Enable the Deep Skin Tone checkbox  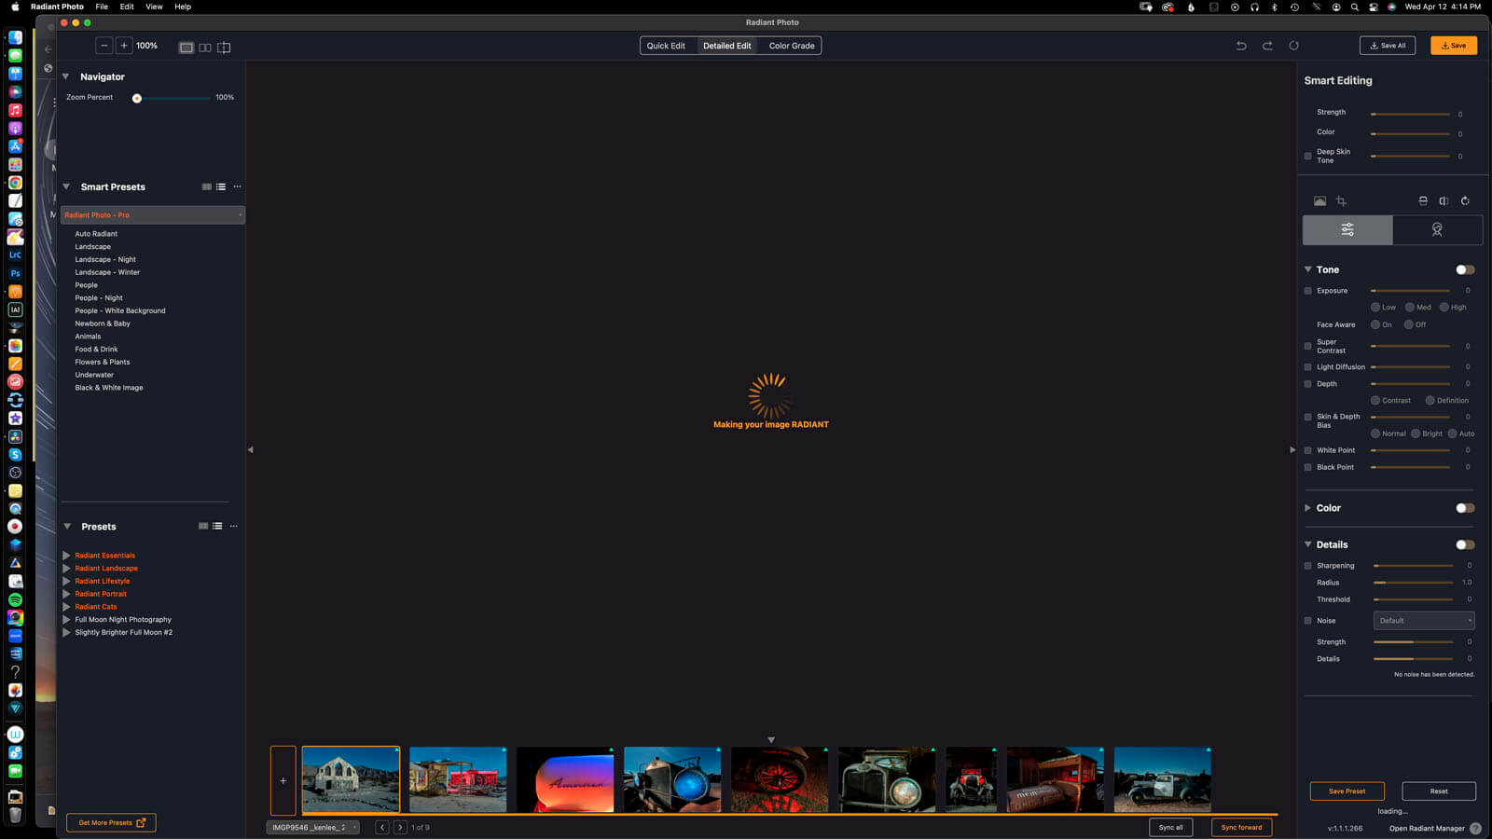point(1307,157)
